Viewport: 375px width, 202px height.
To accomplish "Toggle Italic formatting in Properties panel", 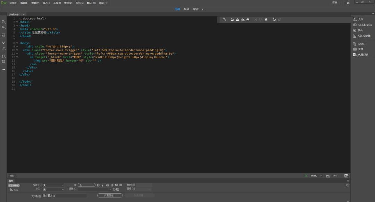I will point(103,185).
